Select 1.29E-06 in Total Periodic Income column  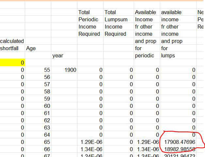90,142
